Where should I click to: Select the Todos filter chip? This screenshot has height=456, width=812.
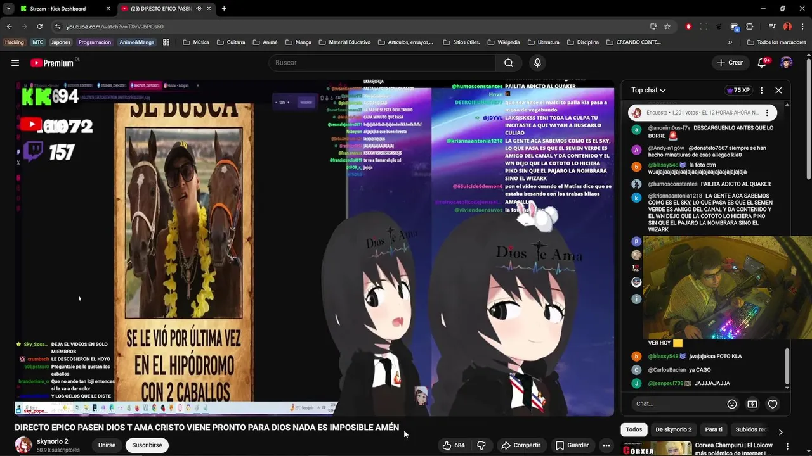click(x=634, y=429)
